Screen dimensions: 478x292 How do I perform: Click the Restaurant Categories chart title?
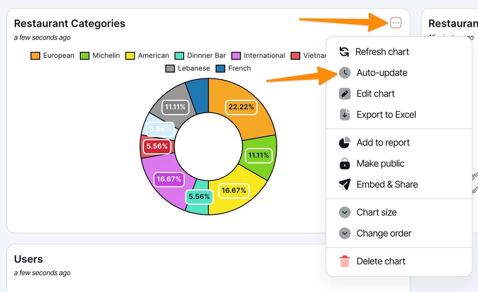click(x=69, y=23)
